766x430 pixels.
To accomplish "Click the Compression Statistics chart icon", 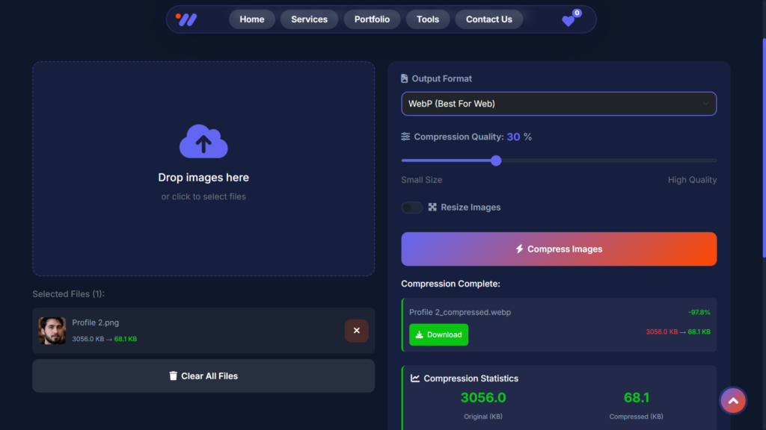I will [x=415, y=378].
